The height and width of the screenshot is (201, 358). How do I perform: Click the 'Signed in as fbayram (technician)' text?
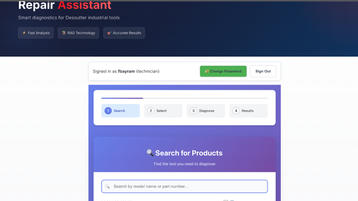(x=126, y=71)
